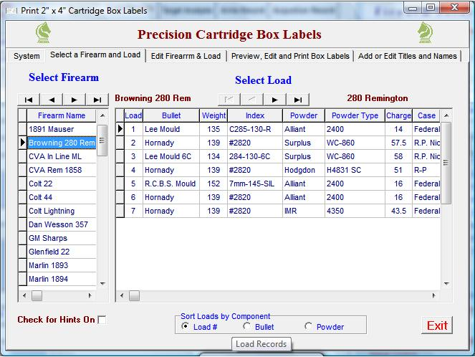The width and height of the screenshot is (475, 357).
Task: Go to next firearm record
Action: pyautogui.click(x=75, y=100)
